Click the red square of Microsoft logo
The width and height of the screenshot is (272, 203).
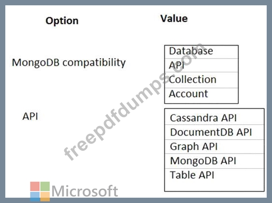(35, 186)
